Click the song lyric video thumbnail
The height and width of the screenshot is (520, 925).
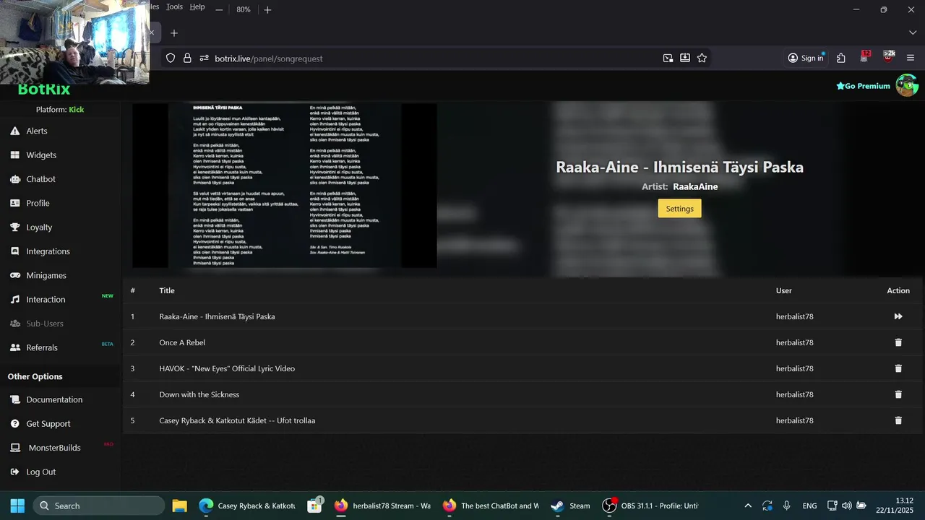[x=285, y=186]
